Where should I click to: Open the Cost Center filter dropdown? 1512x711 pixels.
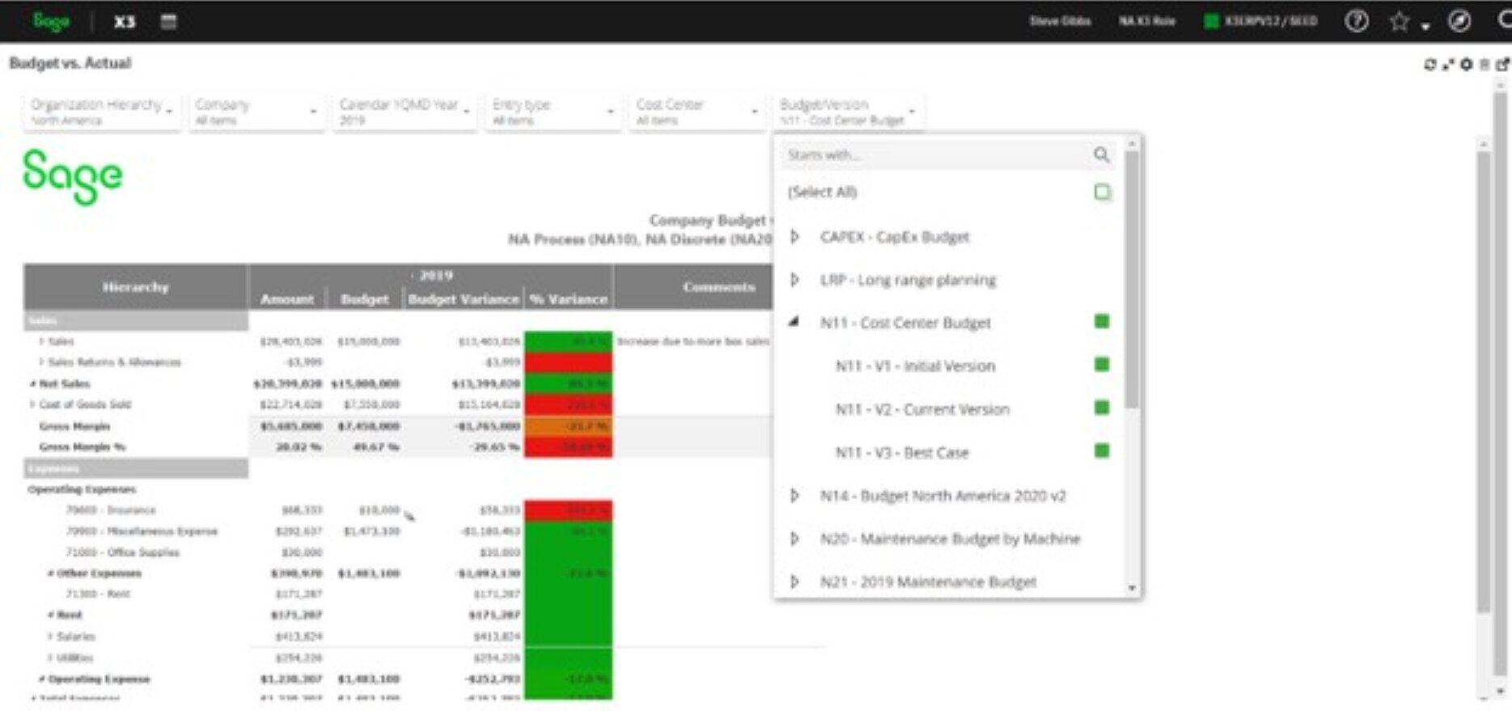pyautogui.click(x=697, y=112)
